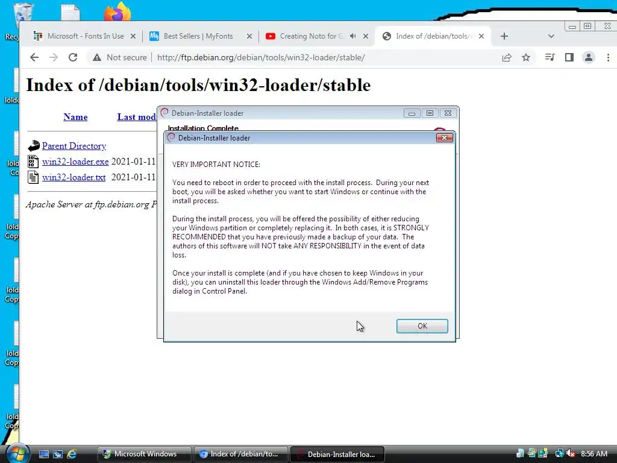Viewport: 617px width, 463px height.
Task: Open a new browser tab
Action: coord(504,36)
